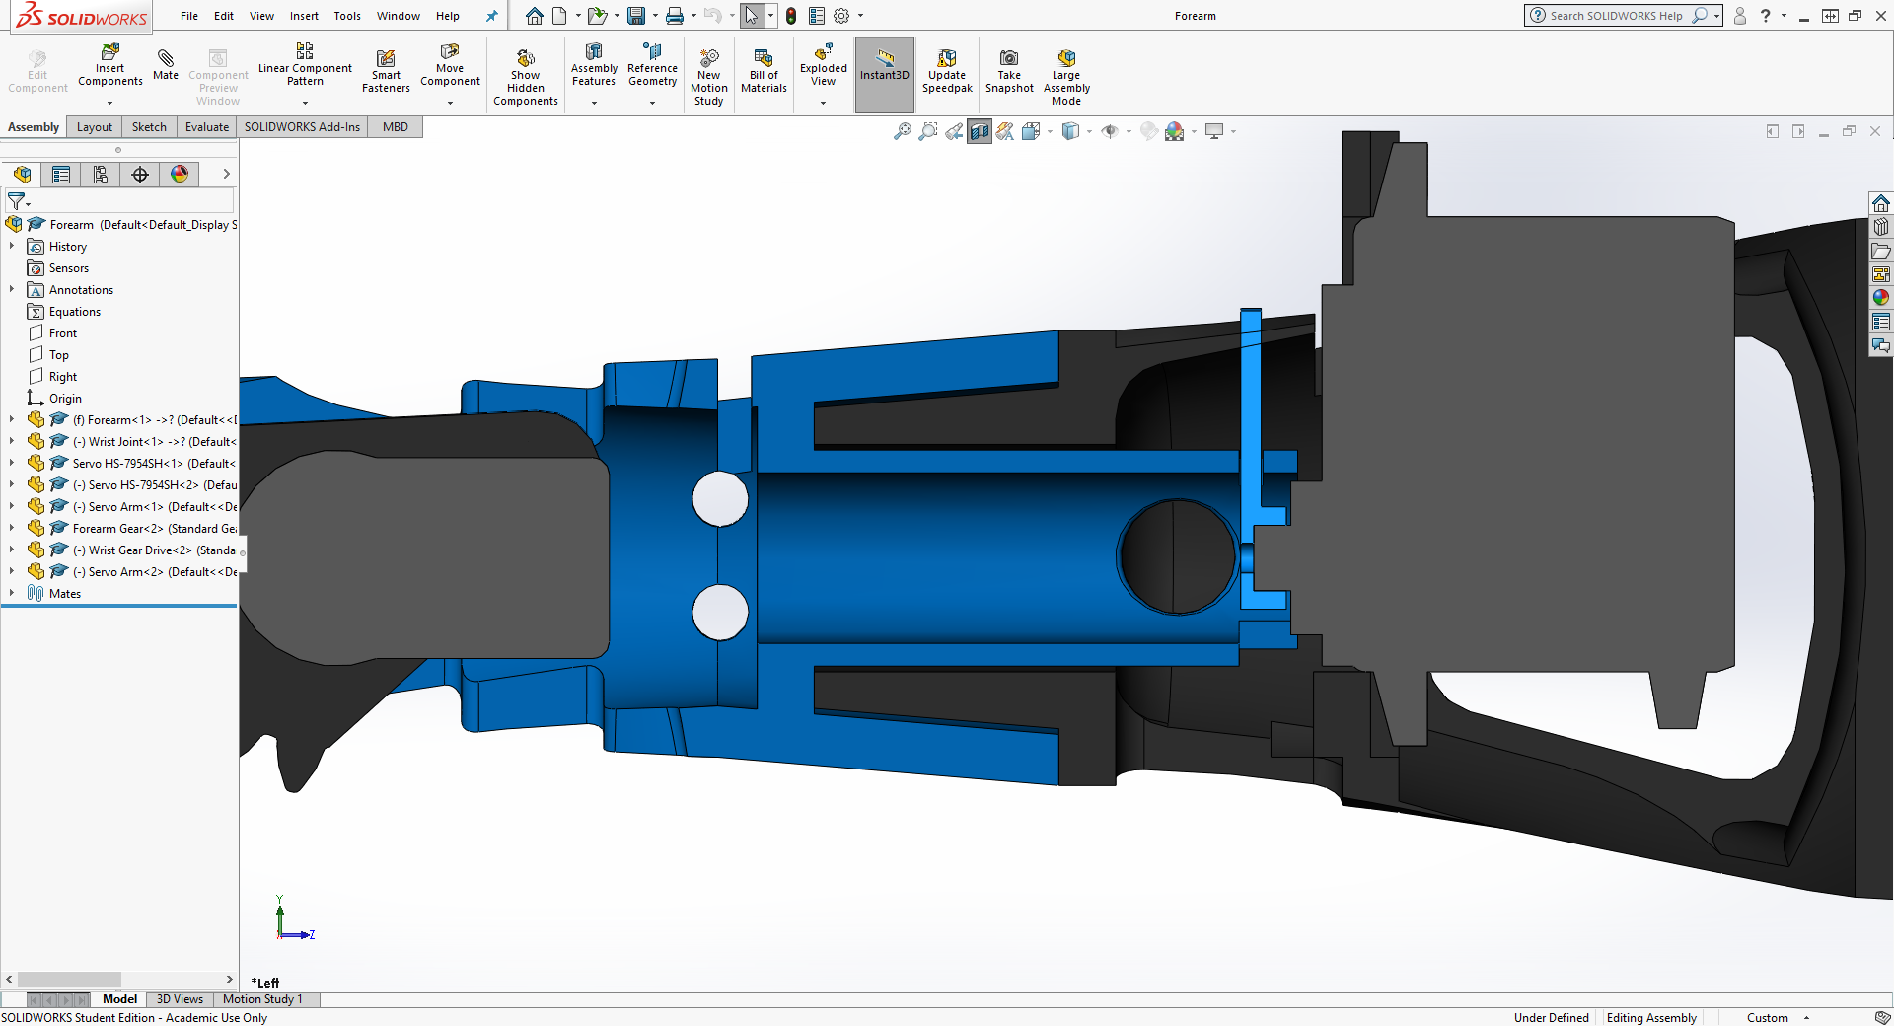Open the Tools menu
Image resolution: width=1894 pixels, height=1026 pixels.
(347, 16)
